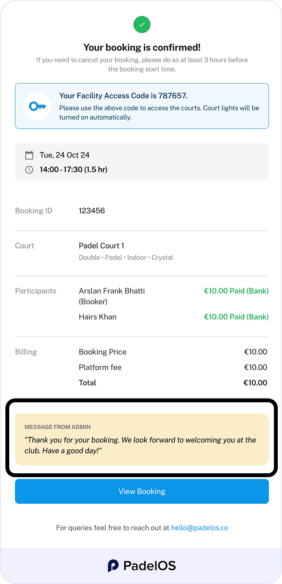Image resolution: width=282 pixels, height=584 pixels.
Task: Click the calendar icon beside the date
Action: click(x=29, y=155)
